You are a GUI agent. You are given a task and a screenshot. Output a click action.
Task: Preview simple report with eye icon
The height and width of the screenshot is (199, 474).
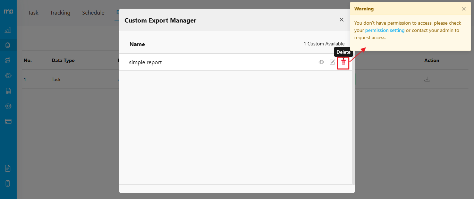coord(321,62)
